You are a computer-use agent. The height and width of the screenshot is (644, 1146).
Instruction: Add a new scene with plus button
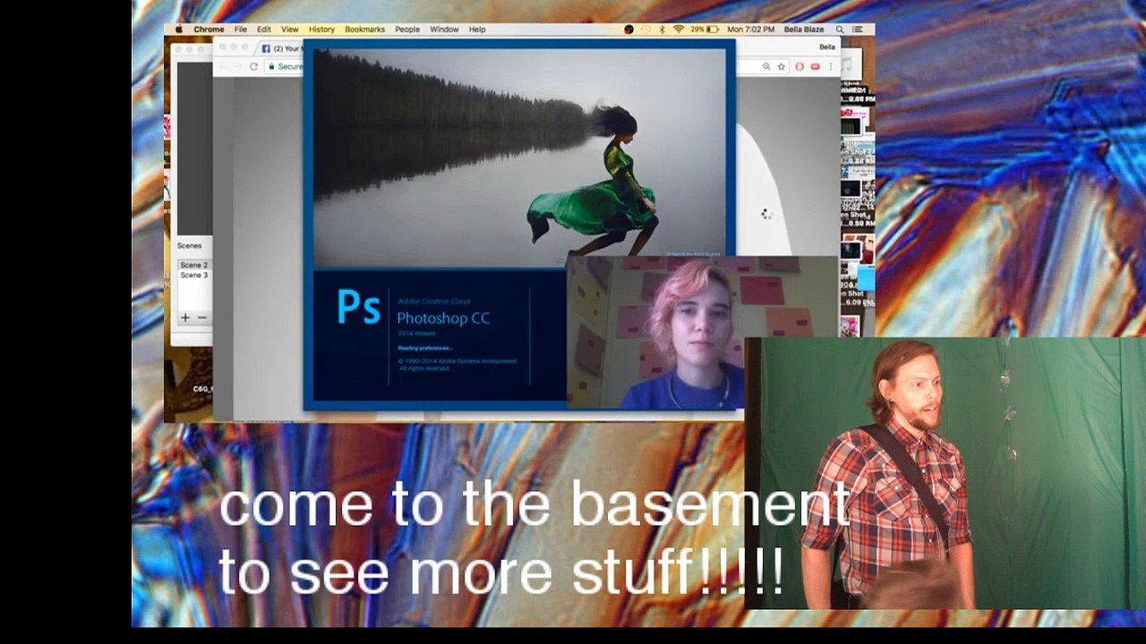[185, 318]
